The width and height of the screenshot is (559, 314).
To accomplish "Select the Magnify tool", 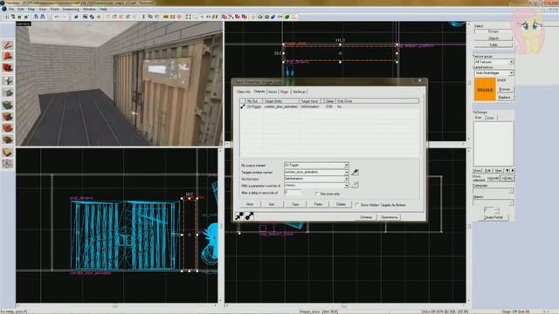I will (x=8, y=57).
